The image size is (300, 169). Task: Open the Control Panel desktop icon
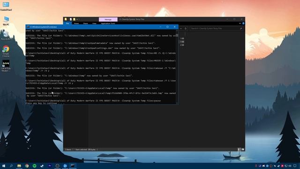[6, 6]
